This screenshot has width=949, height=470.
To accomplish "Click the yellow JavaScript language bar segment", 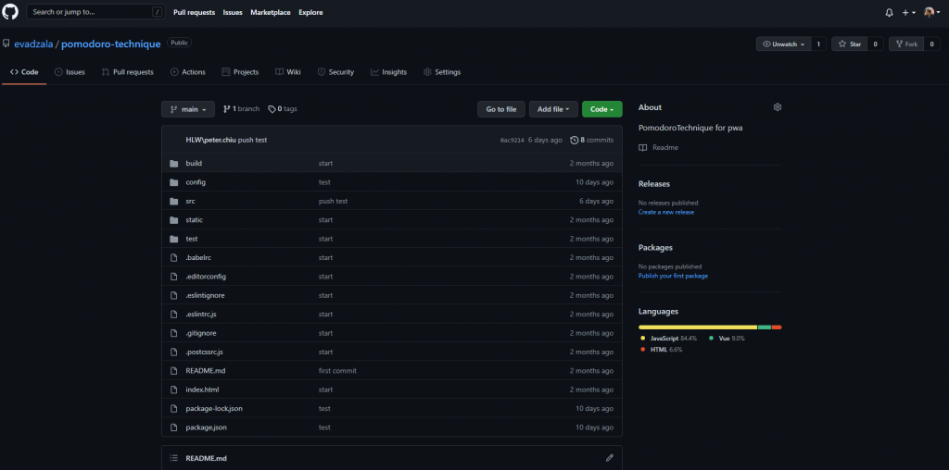I will [x=698, y=327].
